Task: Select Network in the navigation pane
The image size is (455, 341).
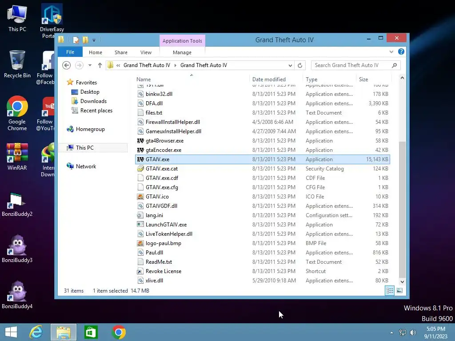Action: (x=86, y=167)
